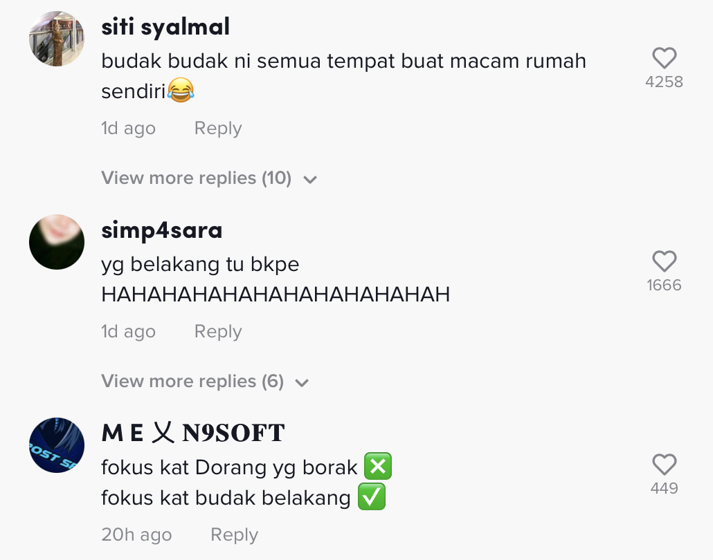Open siti syalmal username link
The image size is (713, 560).
(165, 27)
